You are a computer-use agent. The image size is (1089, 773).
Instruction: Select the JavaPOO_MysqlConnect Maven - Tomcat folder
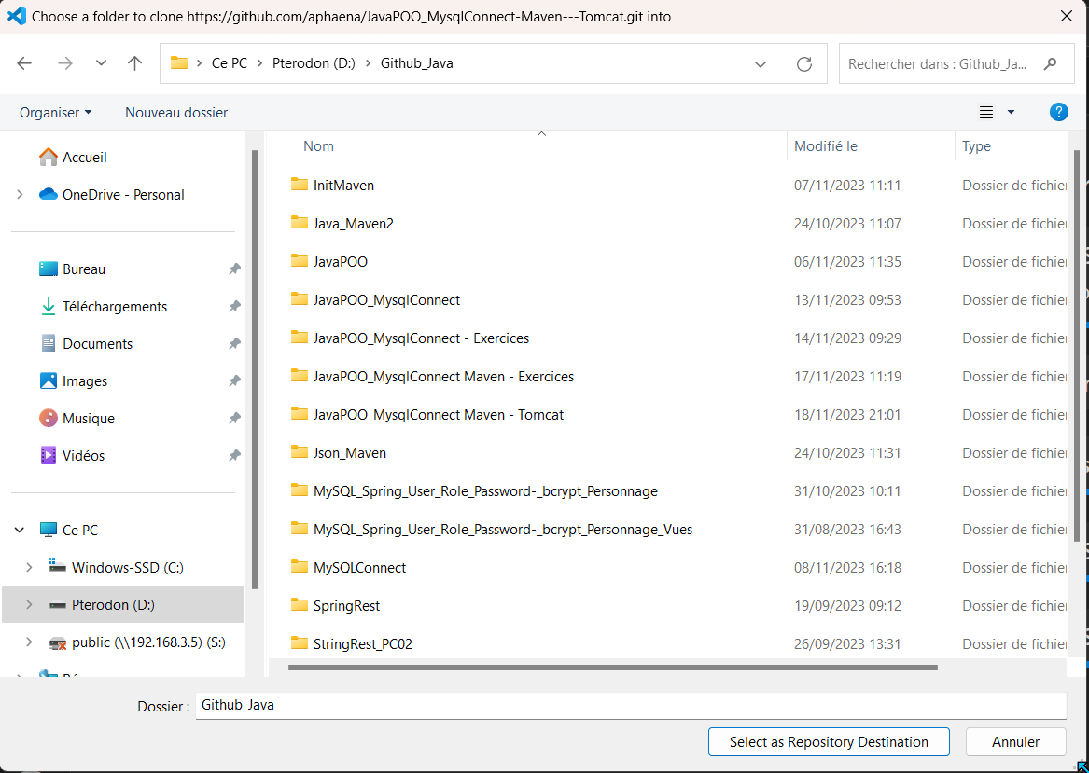tap(438, 414)
